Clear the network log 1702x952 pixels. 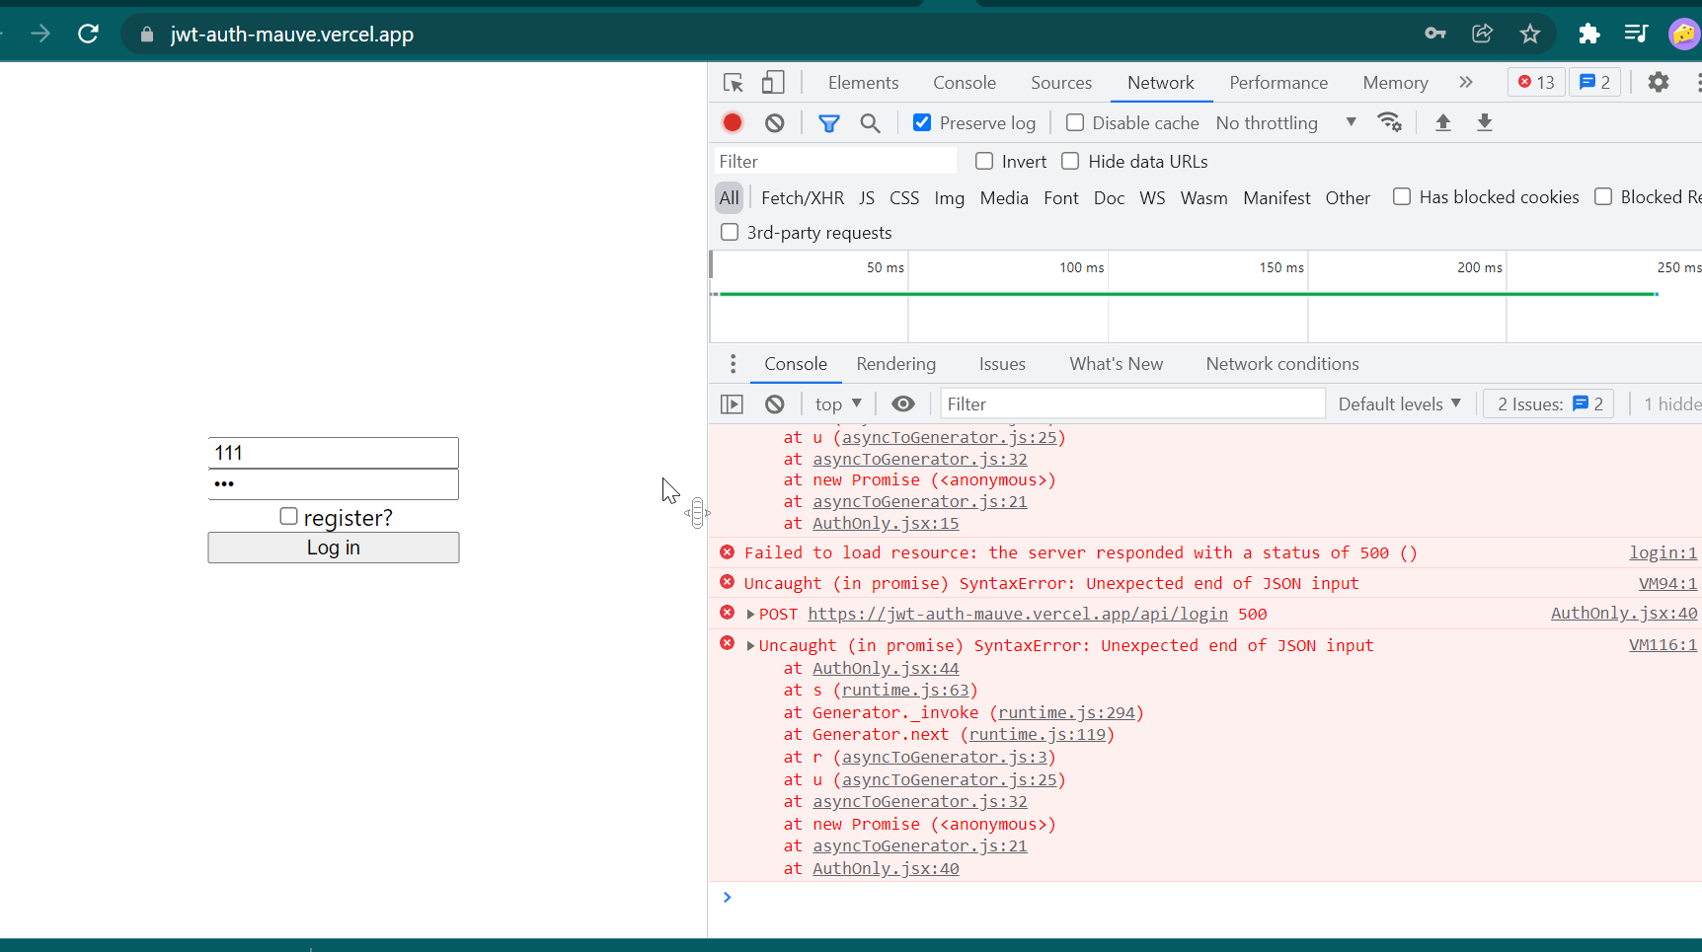775,122
